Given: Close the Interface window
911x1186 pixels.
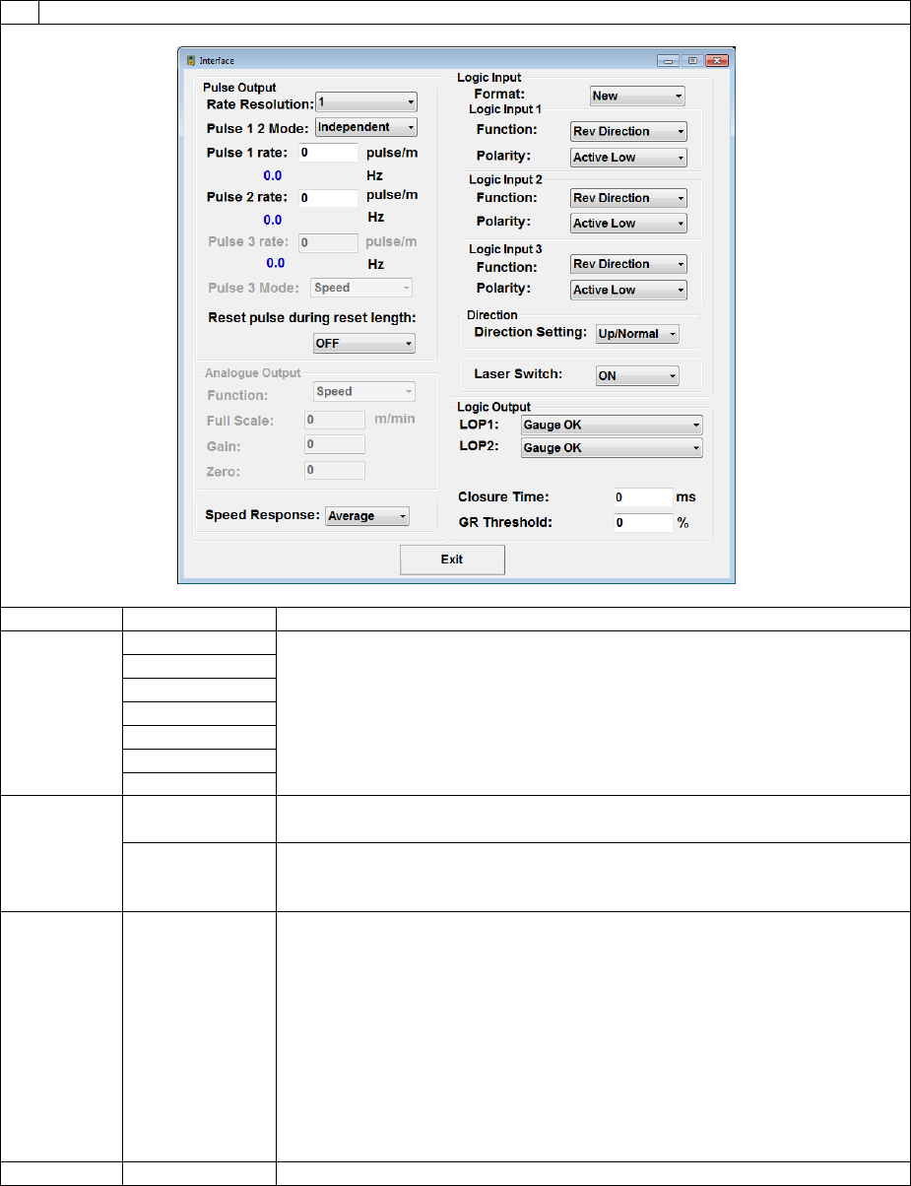Looking at the screenshot, I should (716, 60).
